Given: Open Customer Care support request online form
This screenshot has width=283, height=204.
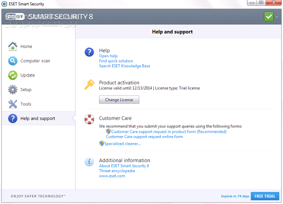Looking at the screenshot, I should (x=144, y=137).
